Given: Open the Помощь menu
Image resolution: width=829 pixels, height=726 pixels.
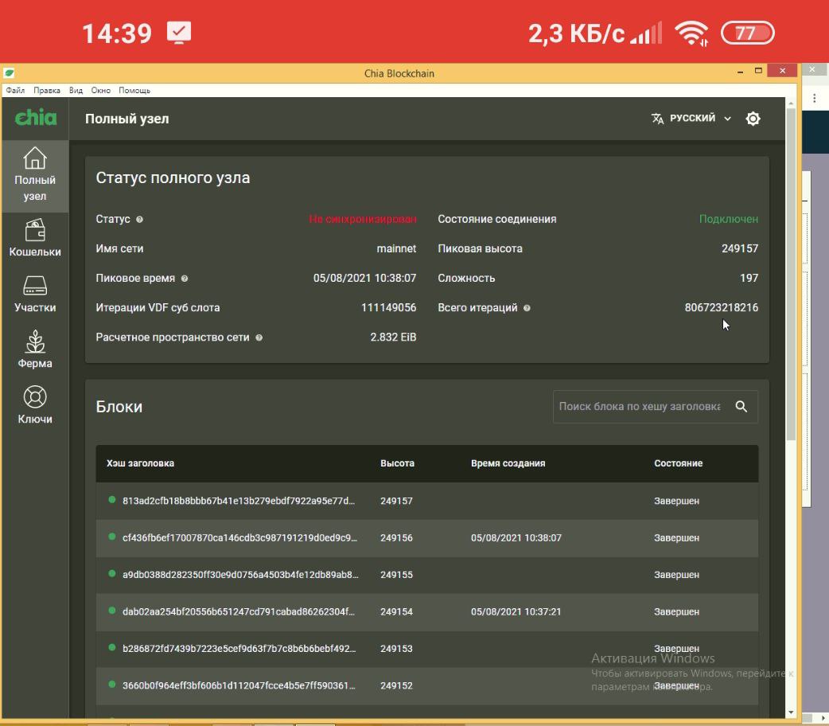Looking at the screenshot, I should pos(134,91).
